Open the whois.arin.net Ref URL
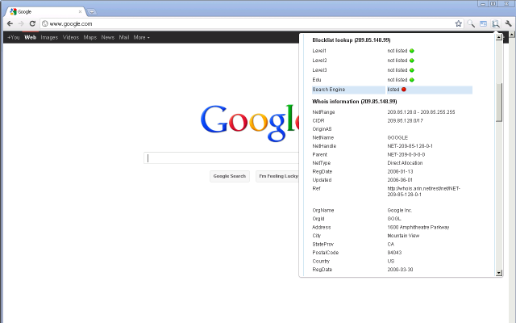Viewport: 516px width, 323px height. pyautogui.click(x=424, y=191)
